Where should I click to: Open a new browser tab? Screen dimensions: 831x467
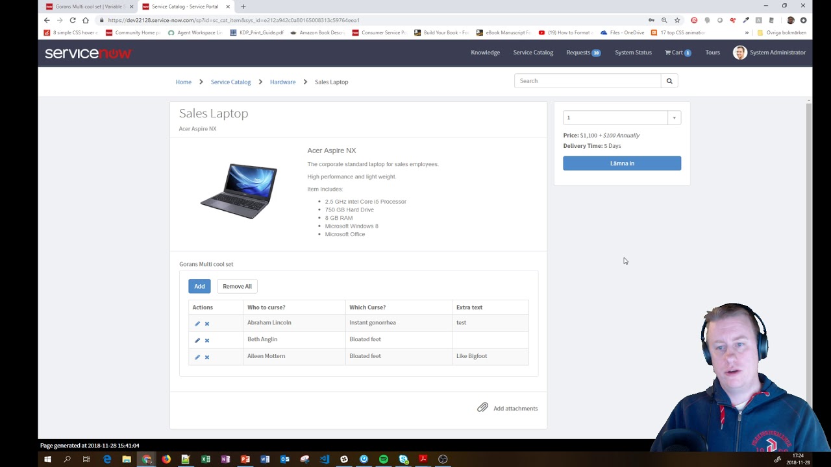coord(243,6)
